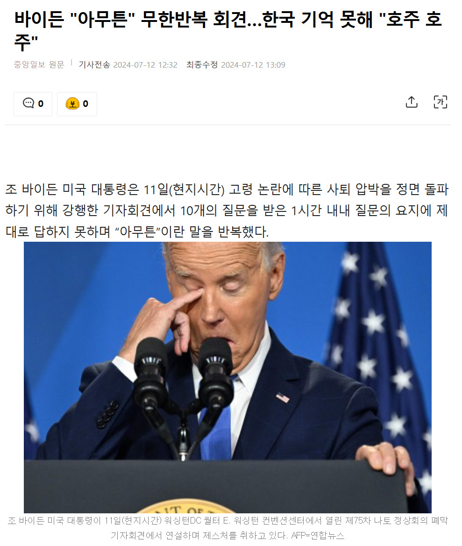Click the yellow reaction emoji icon
Viewport: 462px width, 546px height.
click(x=72, y=104)
